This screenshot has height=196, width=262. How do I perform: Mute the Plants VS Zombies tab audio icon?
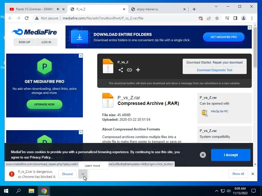(x=58, y=9)
